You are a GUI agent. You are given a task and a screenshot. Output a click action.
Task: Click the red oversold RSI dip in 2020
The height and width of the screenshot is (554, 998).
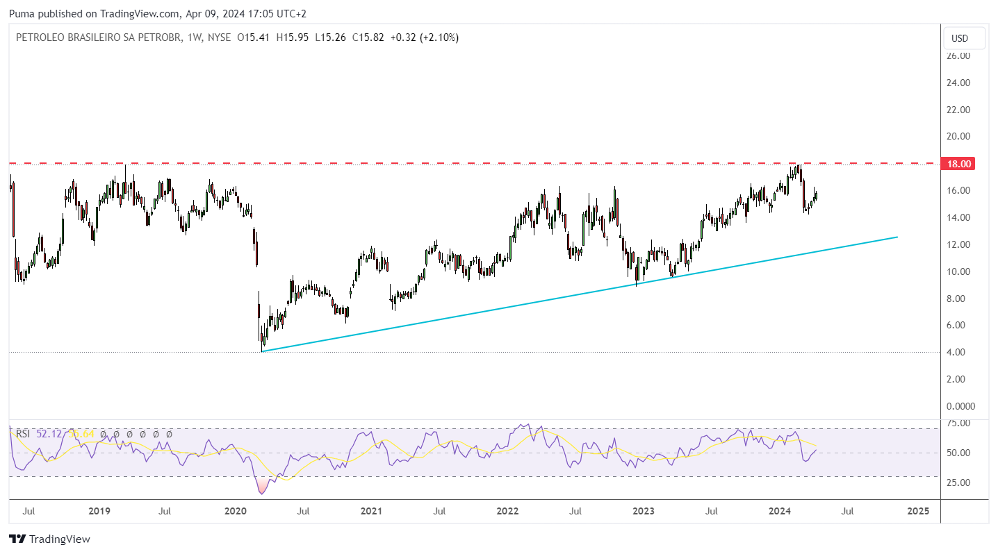point(262,487)
